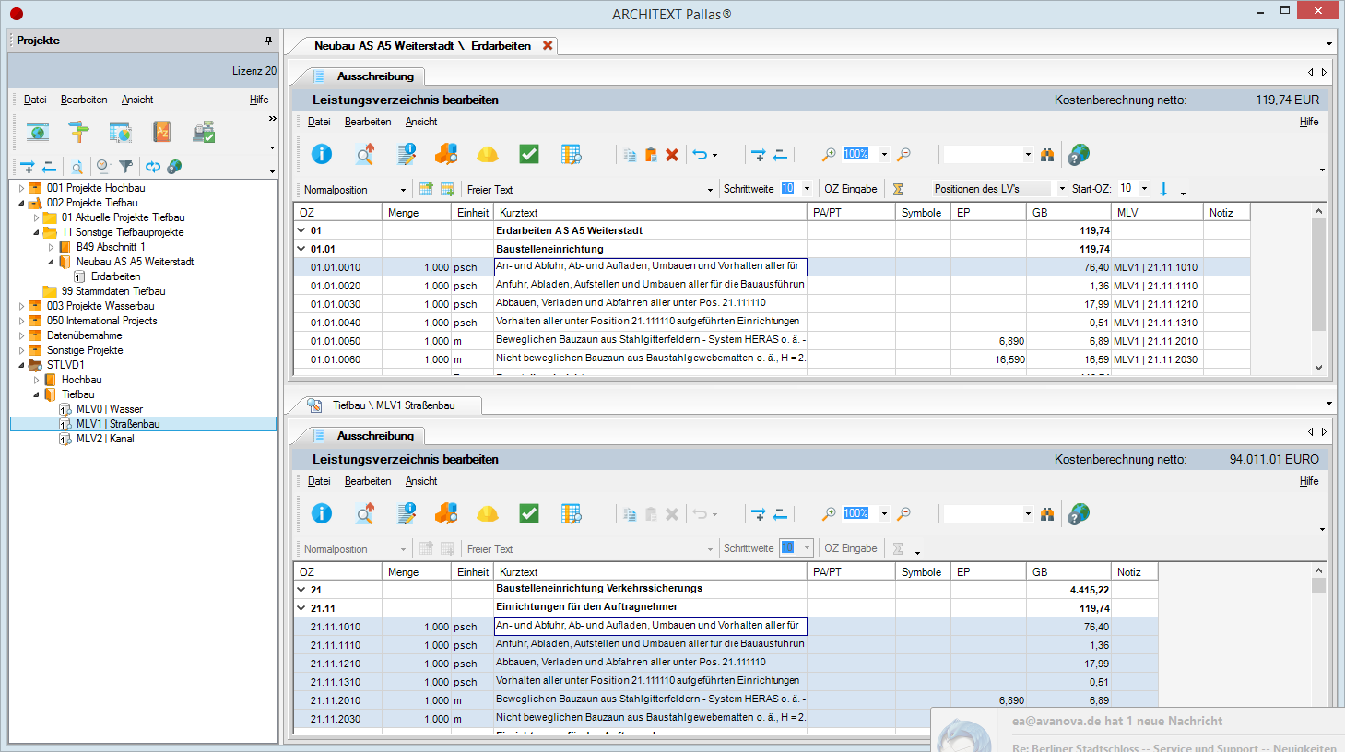The height and width of the screenshot is (752, 1345).
Task: Zoom in with the plus magnifier in Erdarbeiten toolbar
Action: coord(829,155)
